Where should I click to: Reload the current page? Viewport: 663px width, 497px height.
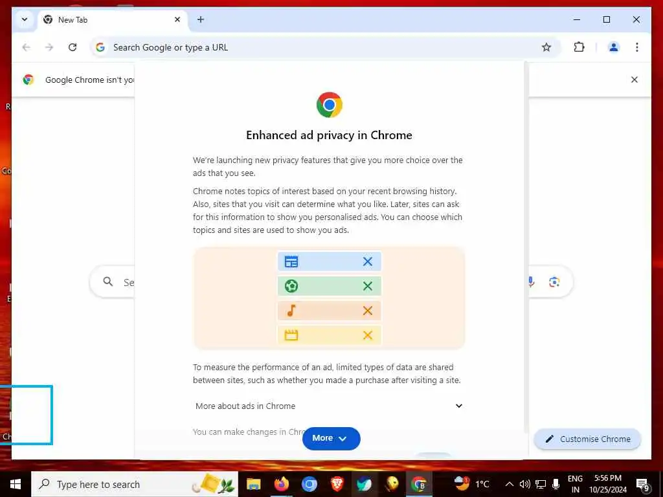(73, 47)
